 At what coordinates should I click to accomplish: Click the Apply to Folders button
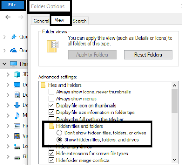click(92, 55)
